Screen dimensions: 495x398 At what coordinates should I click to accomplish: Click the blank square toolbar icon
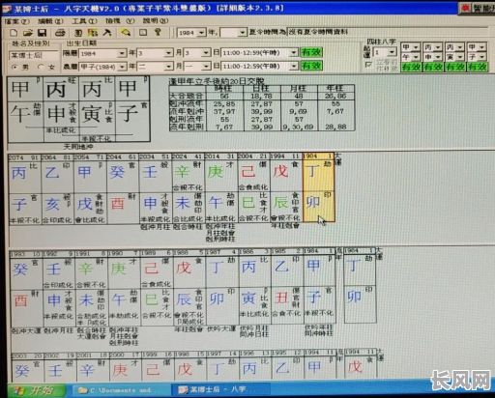coord(143,32)
